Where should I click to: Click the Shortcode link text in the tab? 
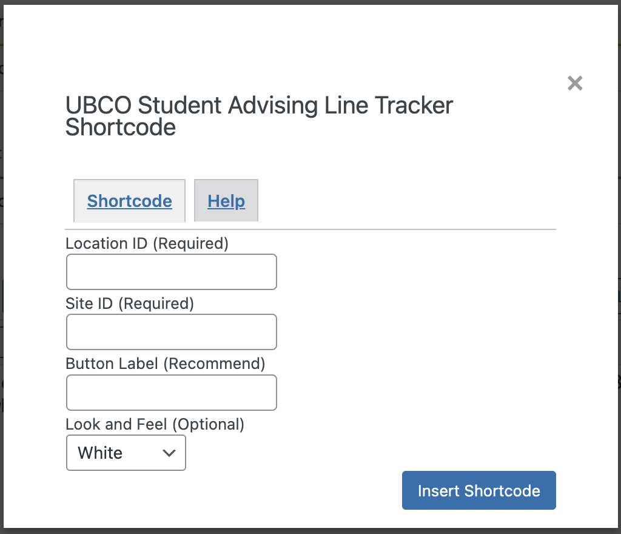[x=130, y=201]
